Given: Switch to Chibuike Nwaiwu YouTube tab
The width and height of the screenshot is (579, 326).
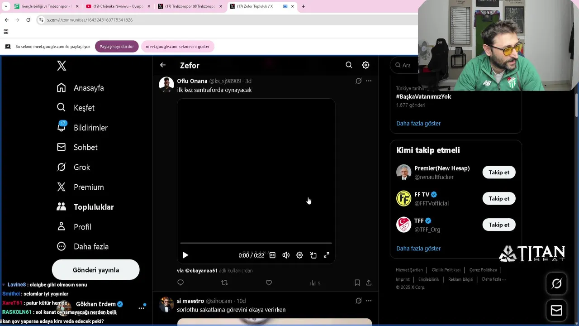Looking at the screenshot, I should [118, 6].
